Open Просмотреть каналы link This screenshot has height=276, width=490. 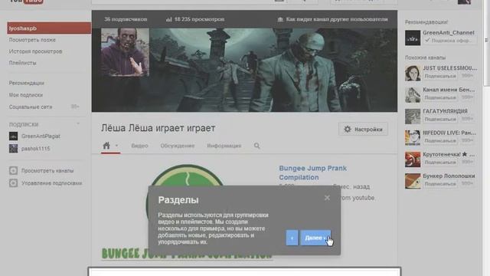[47, 171]
